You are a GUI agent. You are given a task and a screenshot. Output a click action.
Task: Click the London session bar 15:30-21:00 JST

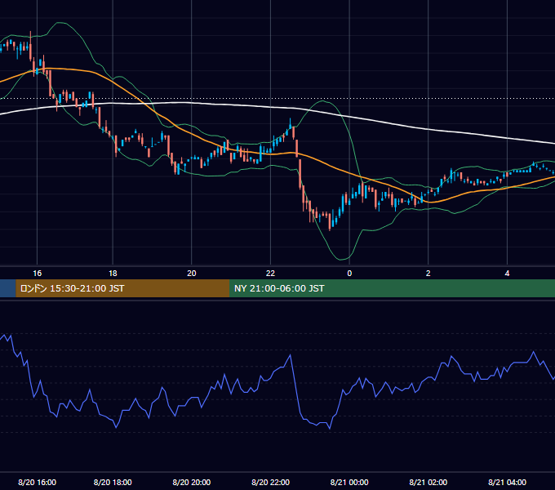(122, 288)
